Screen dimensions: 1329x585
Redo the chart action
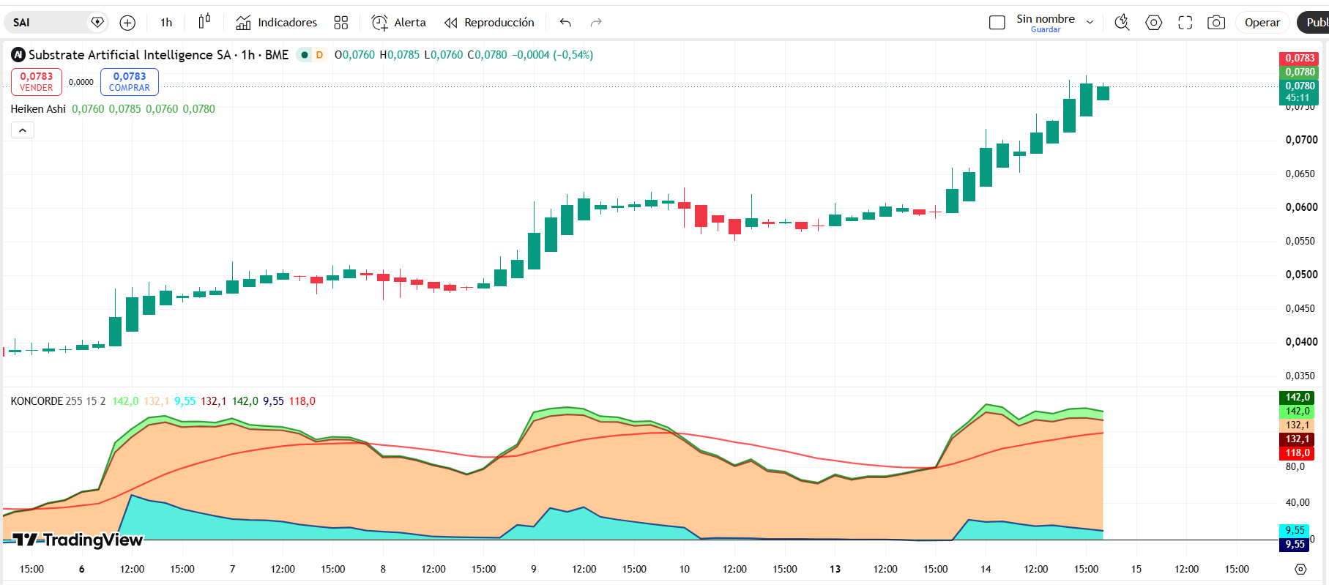[596, 23]
